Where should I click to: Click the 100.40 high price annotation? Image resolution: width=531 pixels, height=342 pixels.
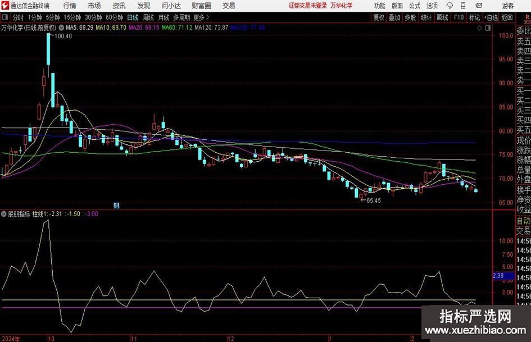pos(63,37)
